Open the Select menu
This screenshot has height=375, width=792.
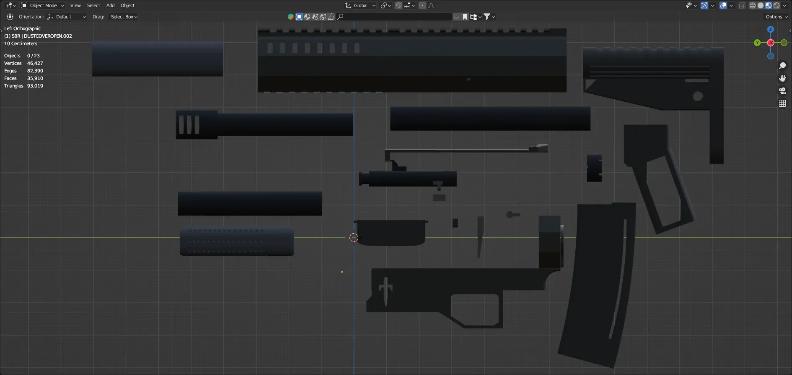pos(93,5)
